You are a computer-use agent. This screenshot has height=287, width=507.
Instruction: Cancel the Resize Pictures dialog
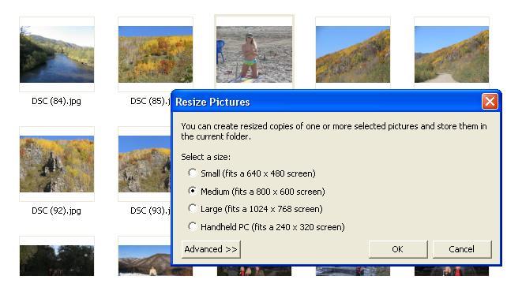pyautogui.click(x=462, y=249)
